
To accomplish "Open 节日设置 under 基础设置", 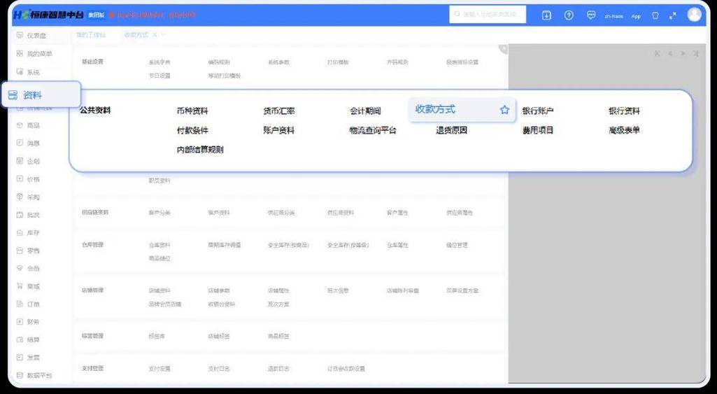I will tap(159, 76).
